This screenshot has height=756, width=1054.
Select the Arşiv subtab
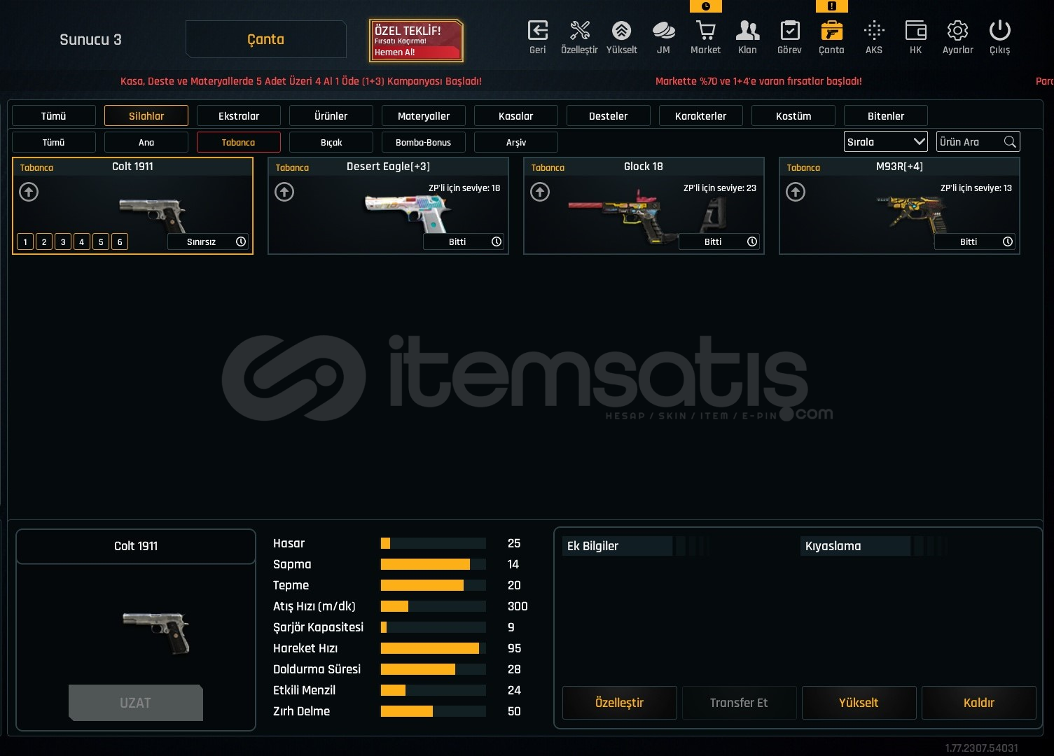click(x=516, y=142)
